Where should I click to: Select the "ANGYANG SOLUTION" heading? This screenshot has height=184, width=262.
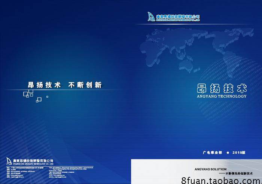tap(210, 169)
